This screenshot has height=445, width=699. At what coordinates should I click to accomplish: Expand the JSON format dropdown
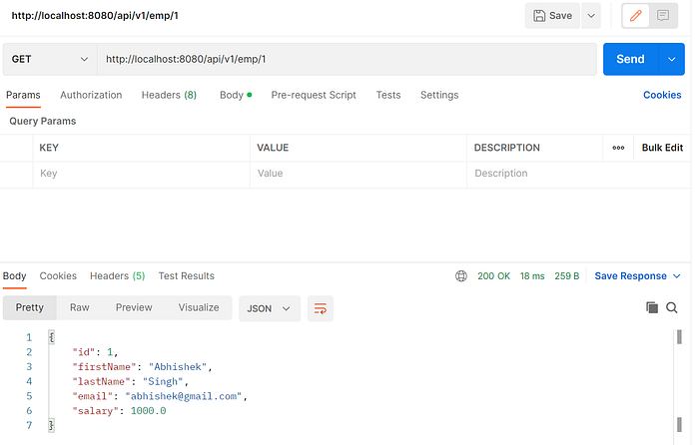point(270,308)
